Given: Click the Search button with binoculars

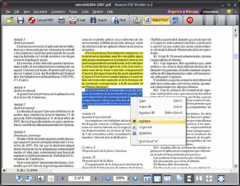Looking at the screenshot, I should point(98,20).
